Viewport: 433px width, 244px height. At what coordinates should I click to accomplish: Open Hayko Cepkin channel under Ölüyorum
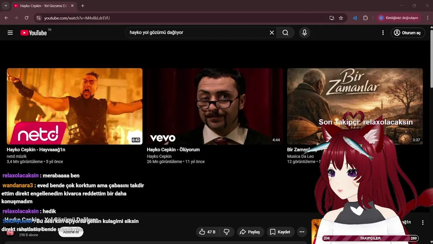[159, 156]
